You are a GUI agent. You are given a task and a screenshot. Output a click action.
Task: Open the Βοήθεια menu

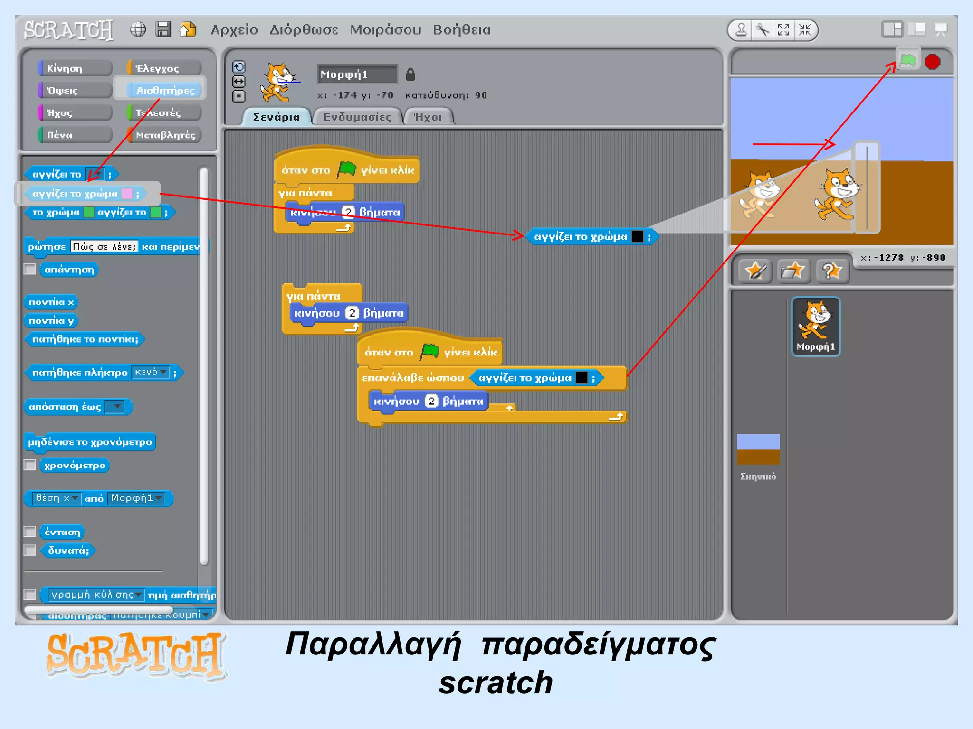click(x=462, y=29)
